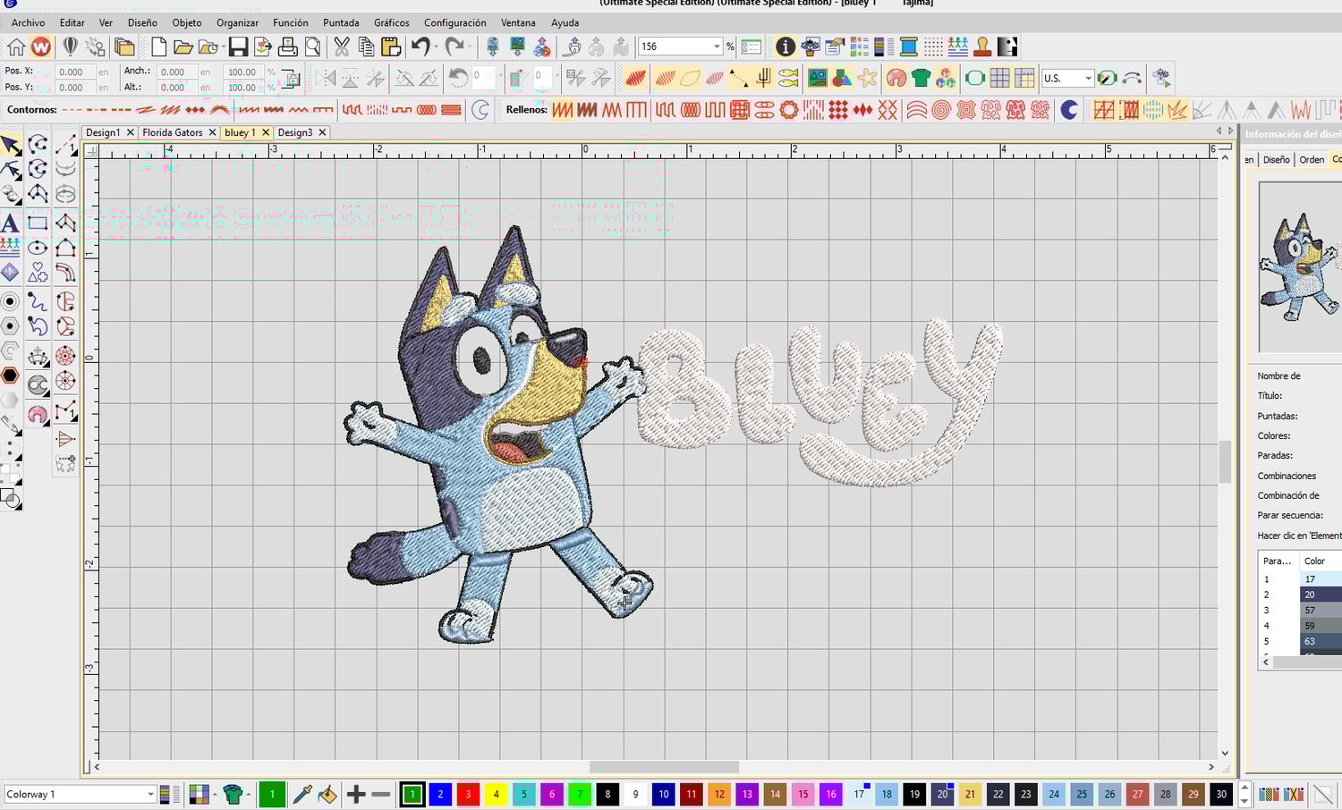Open design information with the black 'i' icon
1342x810 pixels.
click(786, 46)
